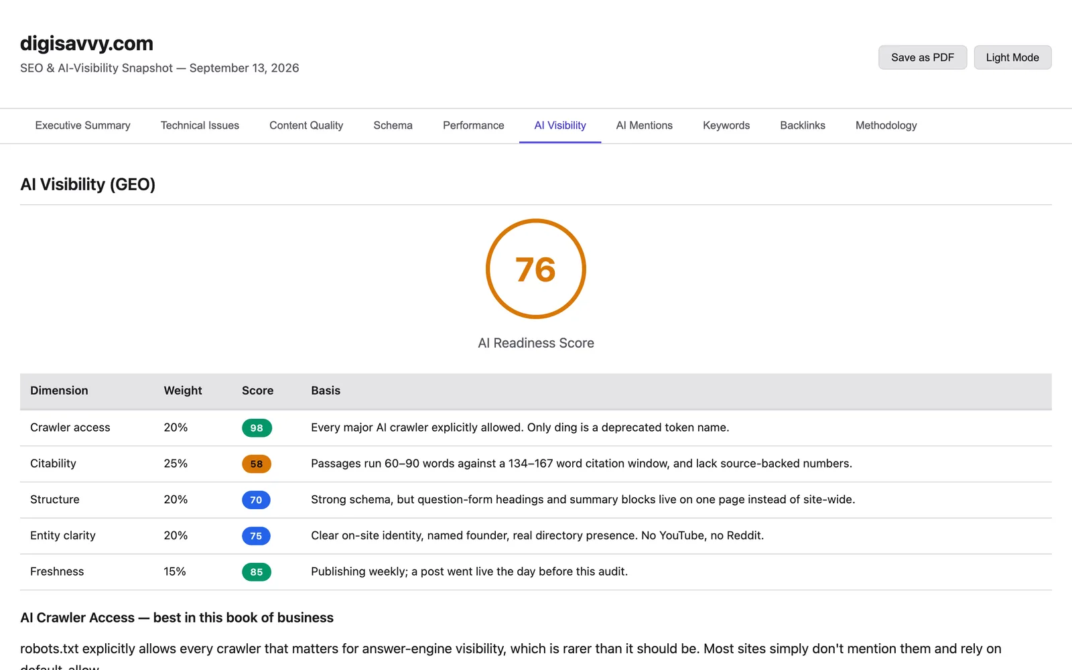Viewport: 1072px width, 670px height.
Task: Click the basis text about publishing weekly
Action: [469, 572]
